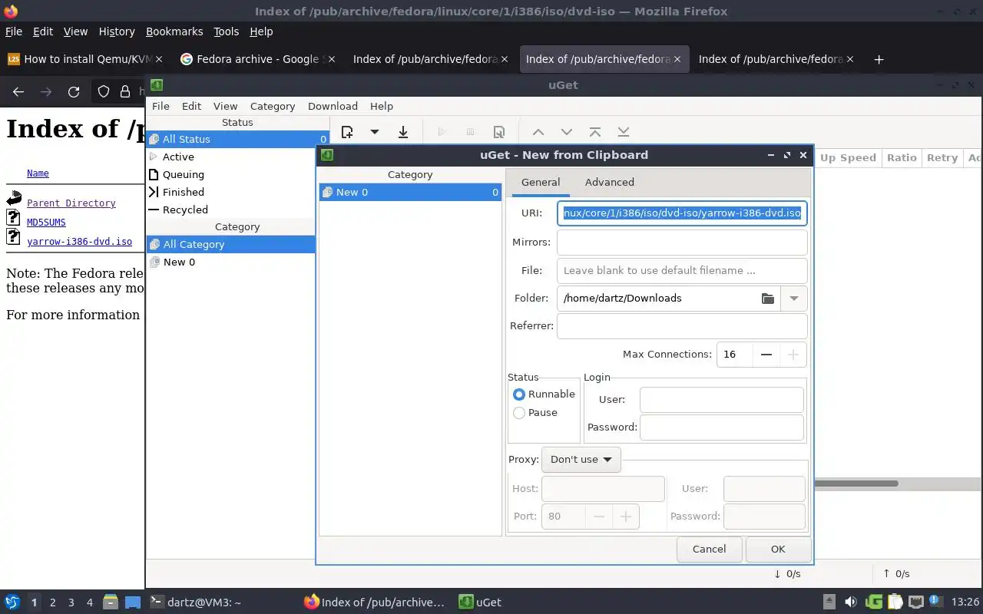Viewport: 983px width, 614px height.
Task: Select Finished status in uGet sidebar
Action: (237, 192)
